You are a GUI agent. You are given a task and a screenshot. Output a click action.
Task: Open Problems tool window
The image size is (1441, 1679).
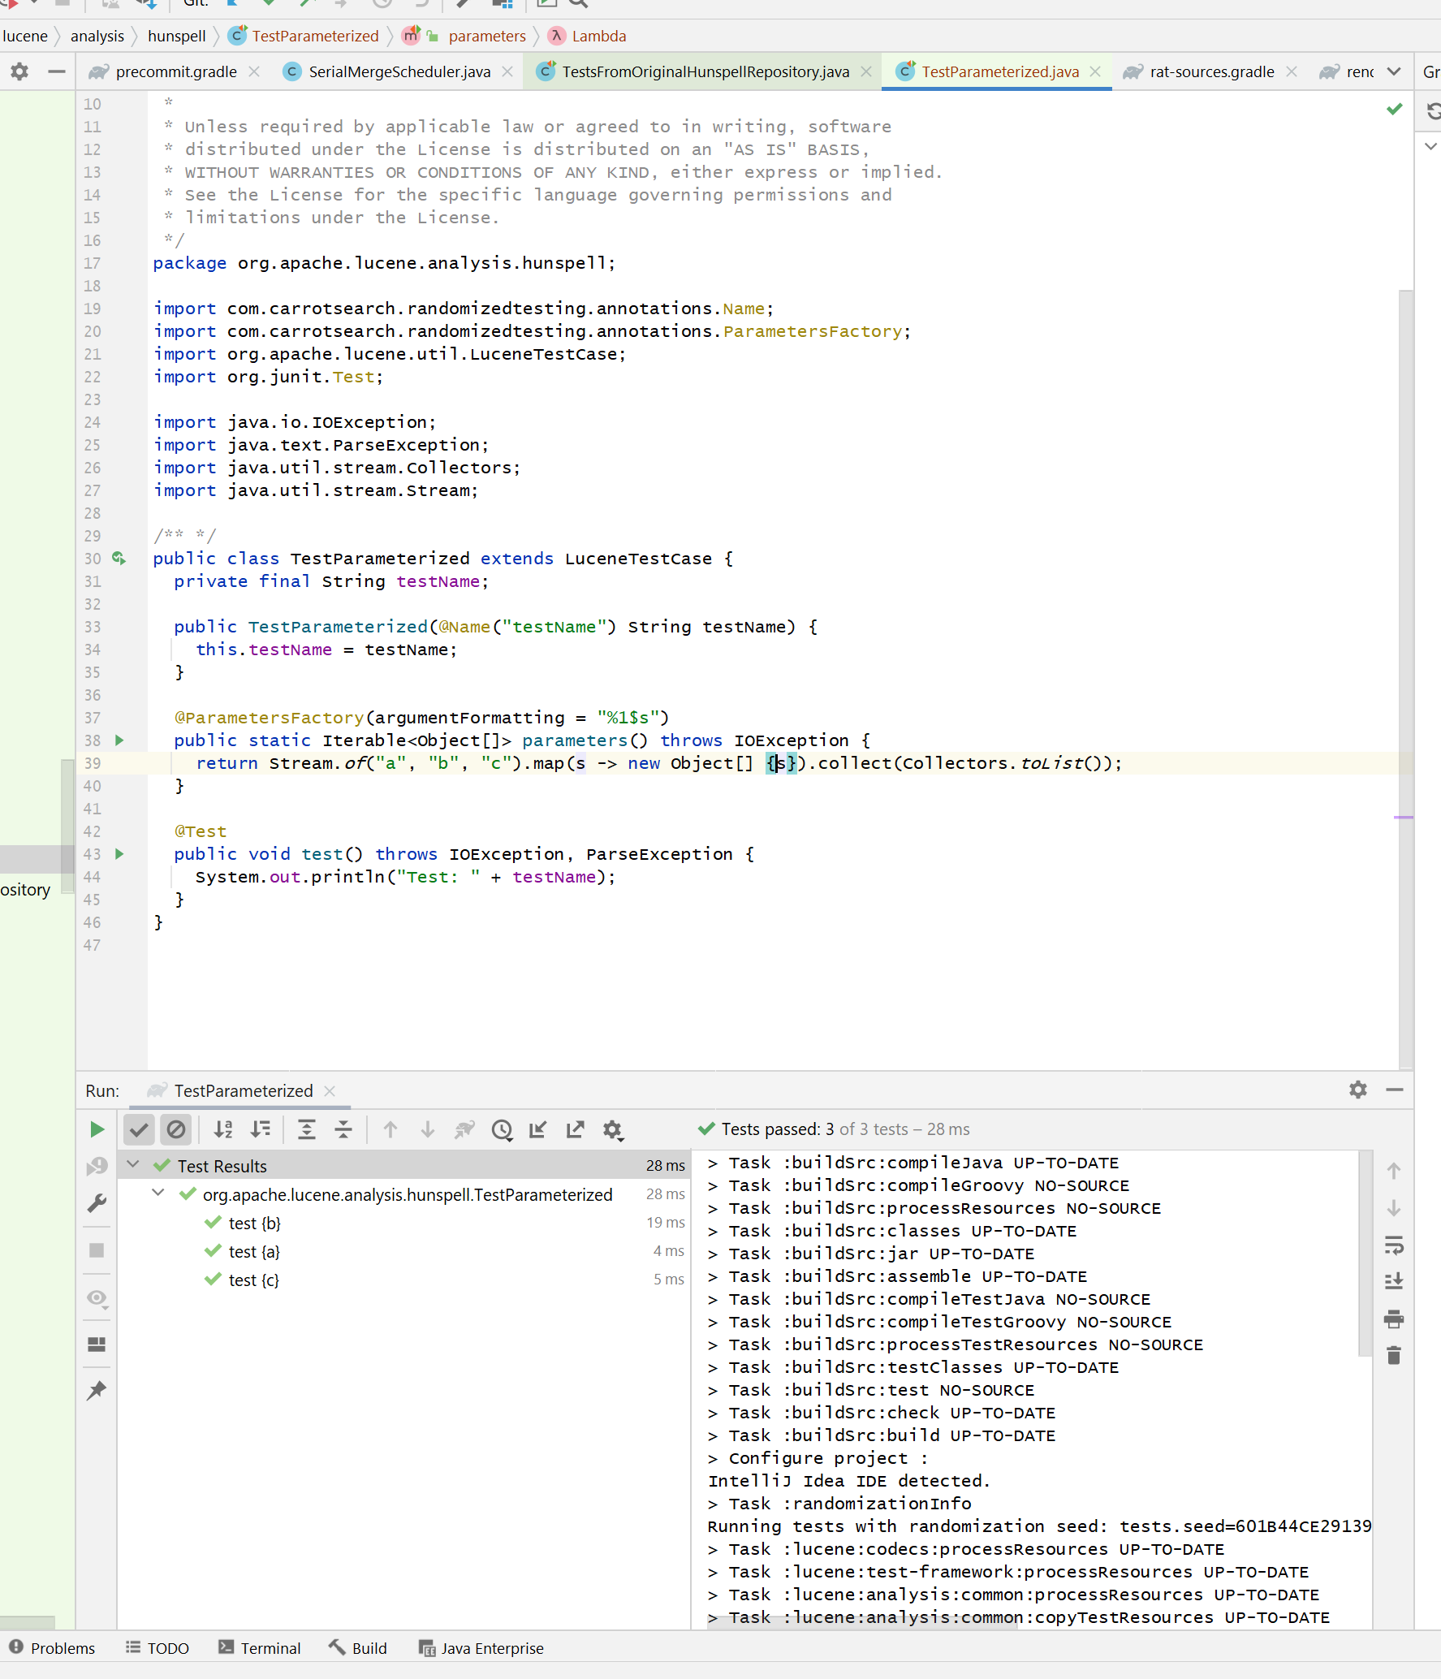tap(52, 1648)
